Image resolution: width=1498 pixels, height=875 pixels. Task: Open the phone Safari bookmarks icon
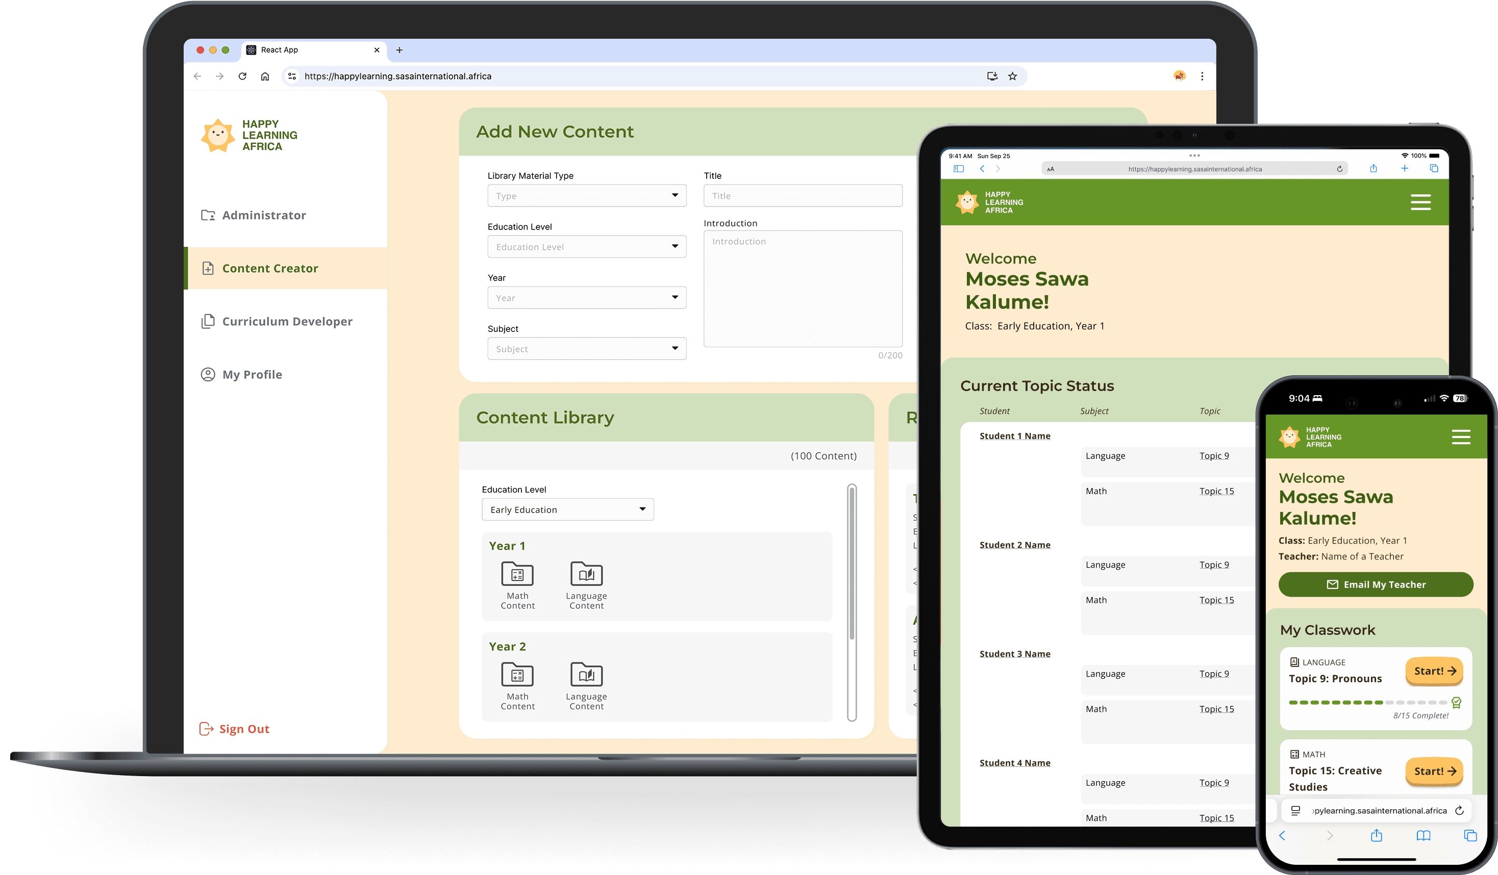coord(1423,836)
